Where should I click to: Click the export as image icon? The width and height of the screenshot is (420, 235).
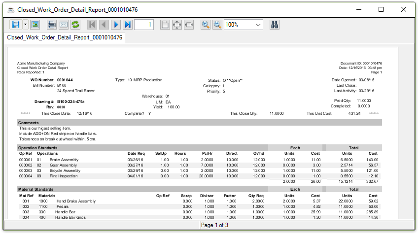coord(35,24)
